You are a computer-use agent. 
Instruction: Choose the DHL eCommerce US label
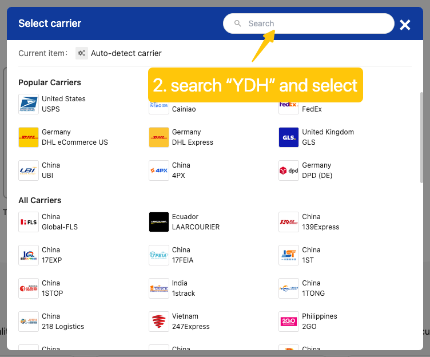[x=75, y=142]
